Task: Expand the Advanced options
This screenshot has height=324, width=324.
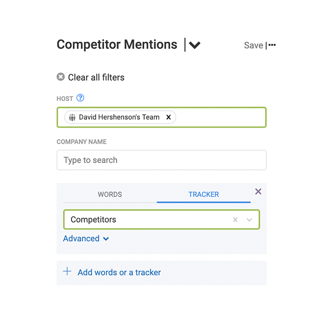Action: click(86, 238)
